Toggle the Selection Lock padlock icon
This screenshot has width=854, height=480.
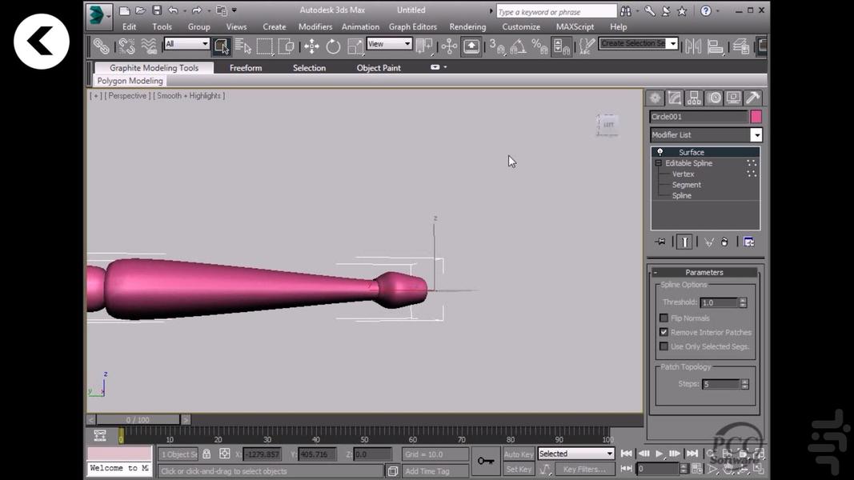(x=206, y=454)
